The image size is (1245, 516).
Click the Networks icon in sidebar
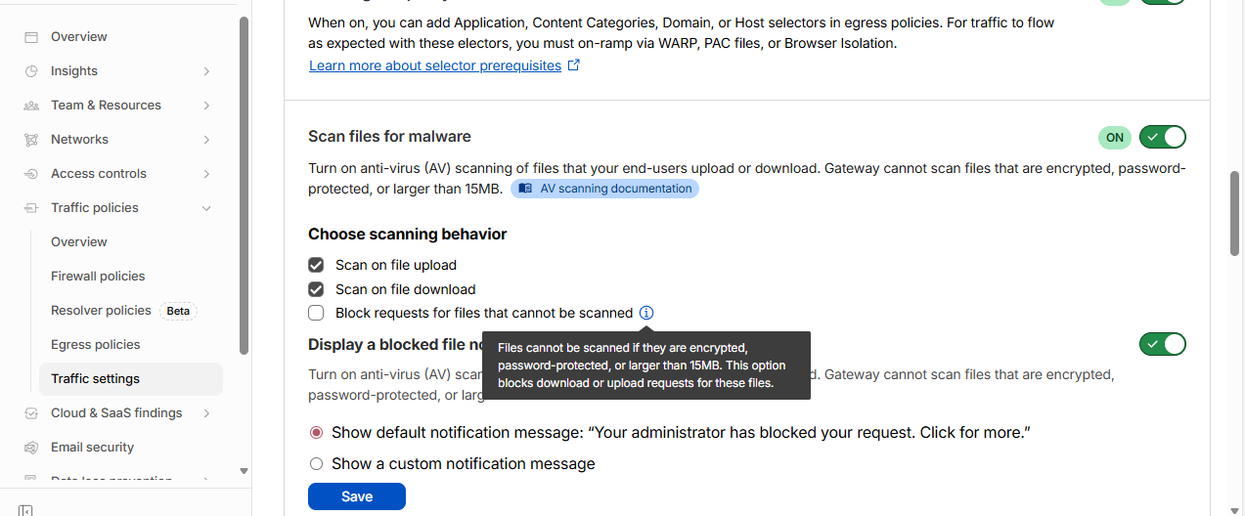(x=31, y=140)
